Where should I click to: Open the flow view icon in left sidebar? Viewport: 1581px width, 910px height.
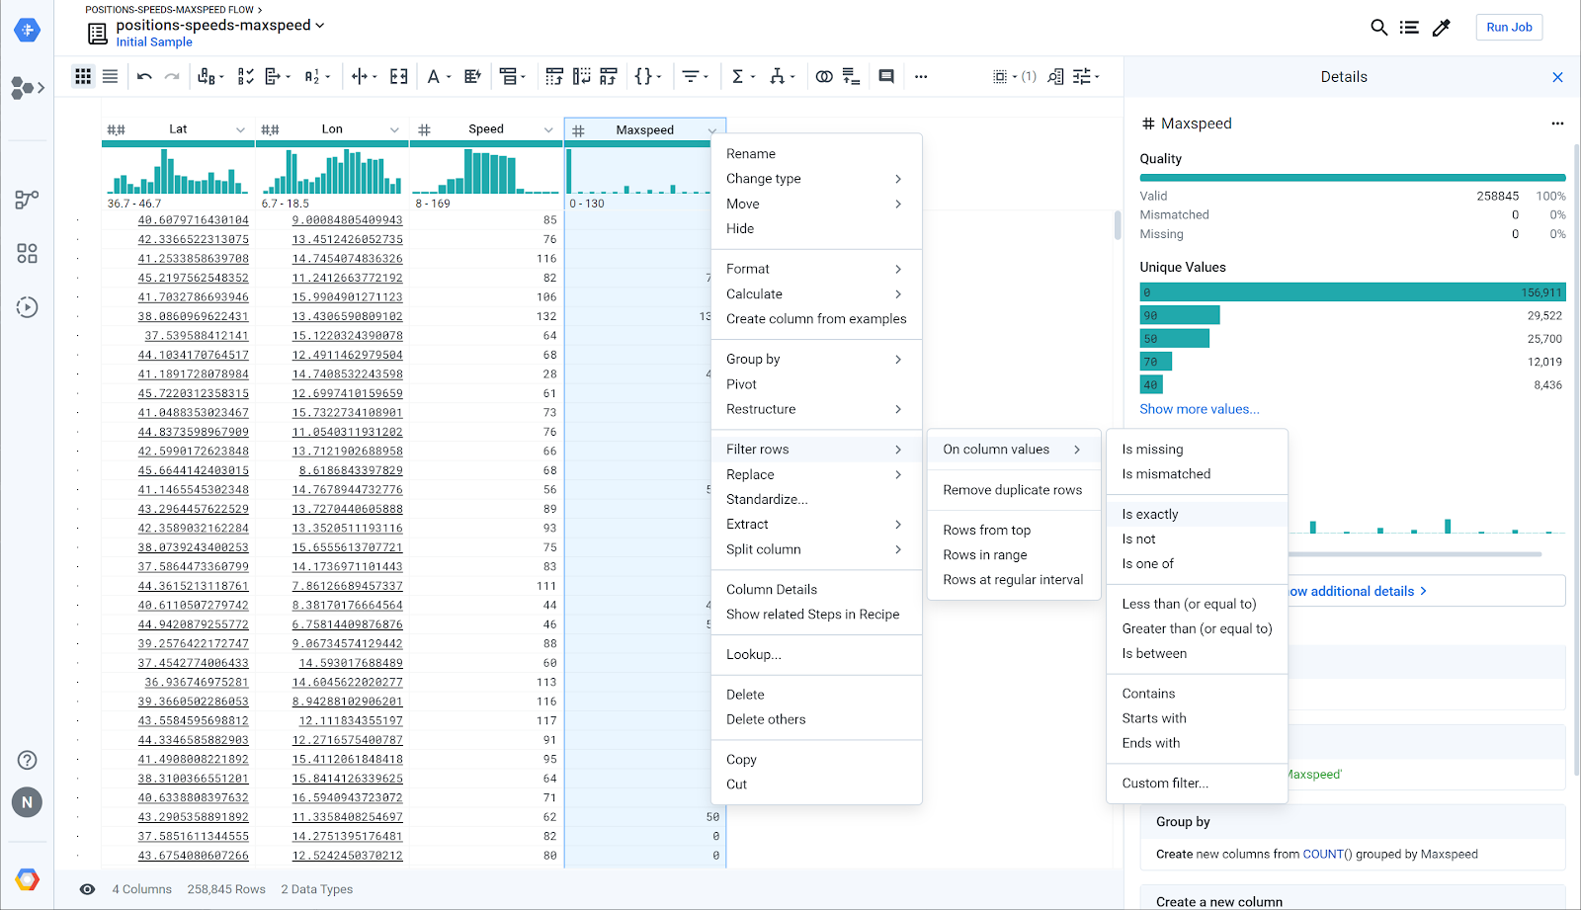click(x=27, y=200)
